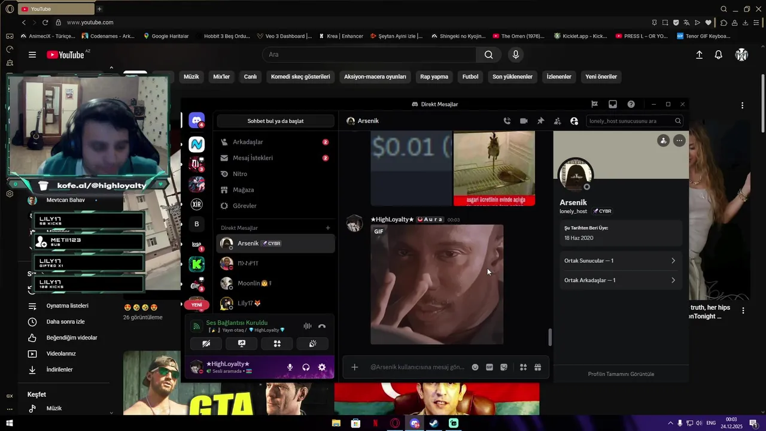Disconnect from the voice channel

pos(322,326)
